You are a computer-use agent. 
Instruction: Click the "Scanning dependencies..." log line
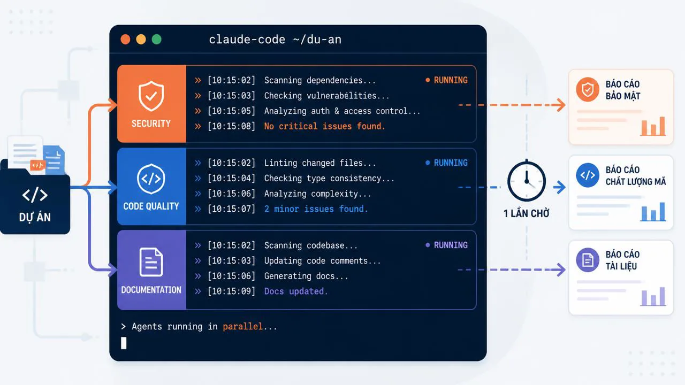coord(320,80)
